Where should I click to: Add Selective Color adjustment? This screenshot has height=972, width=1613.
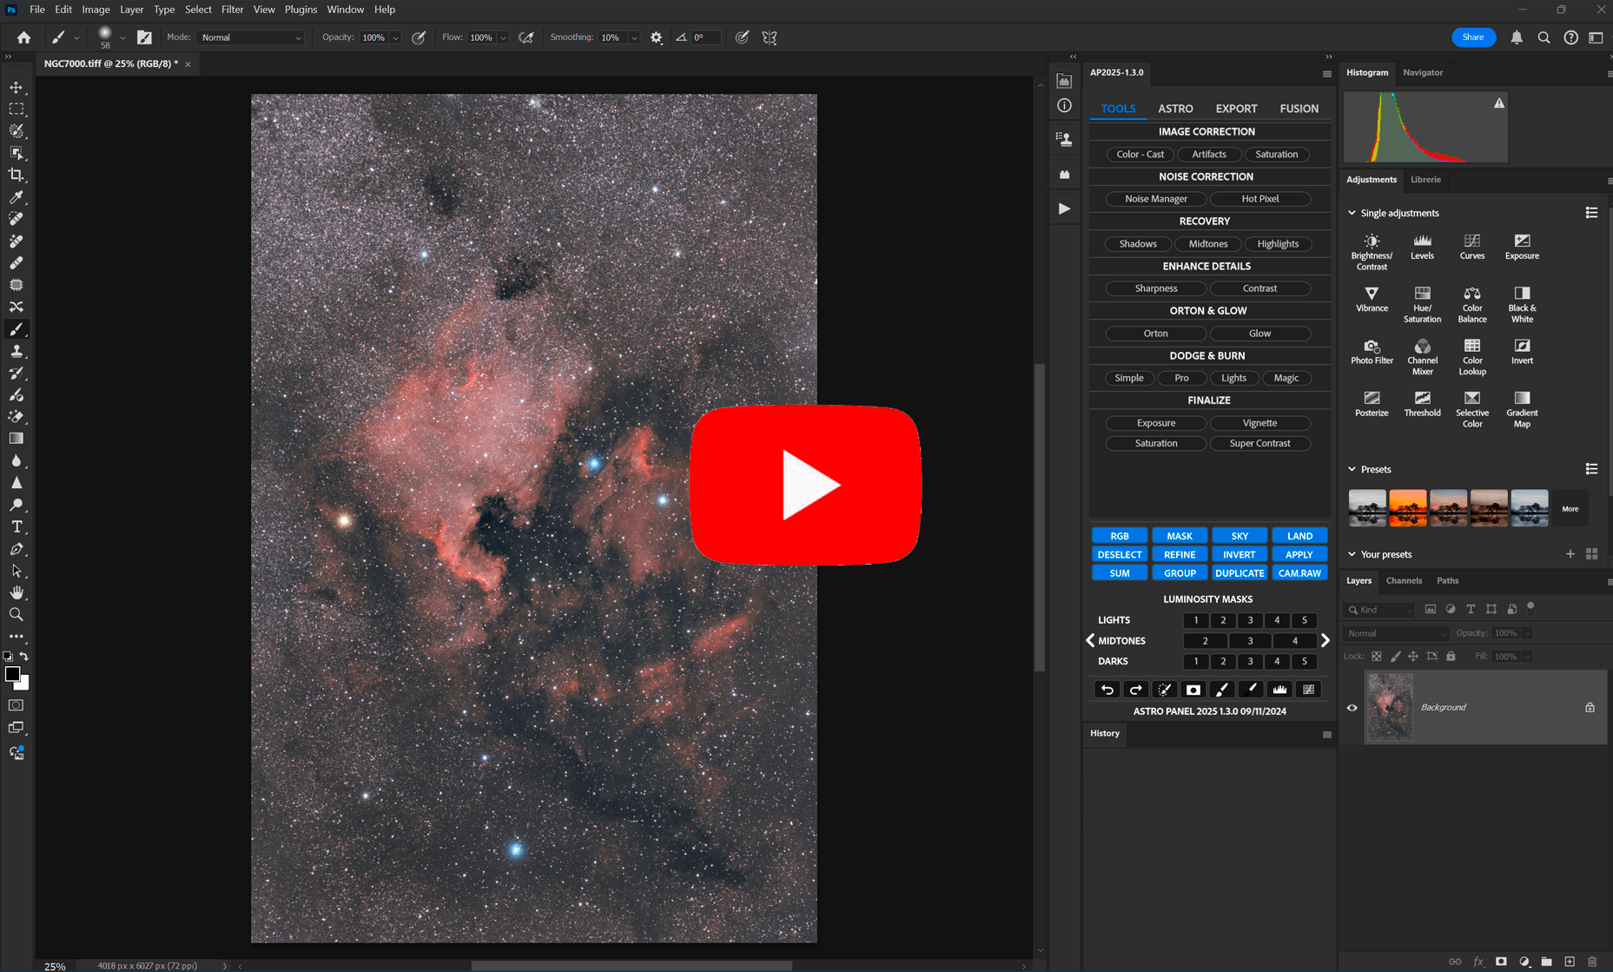[x=1472, y=408]
